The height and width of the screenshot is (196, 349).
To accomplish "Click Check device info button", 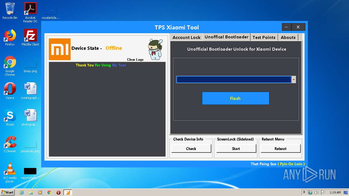I will pos(191,149).
